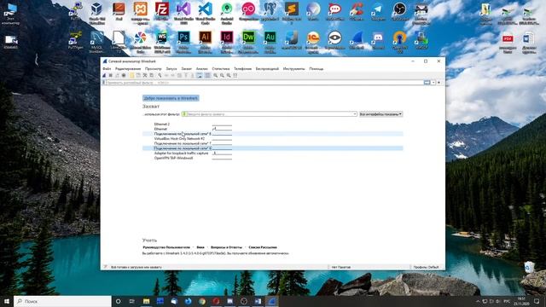The width and height of the screenshot is (546, 307).
Task: Start capture with the shark fin toolbar icon
Action: (x=104, y=75)
